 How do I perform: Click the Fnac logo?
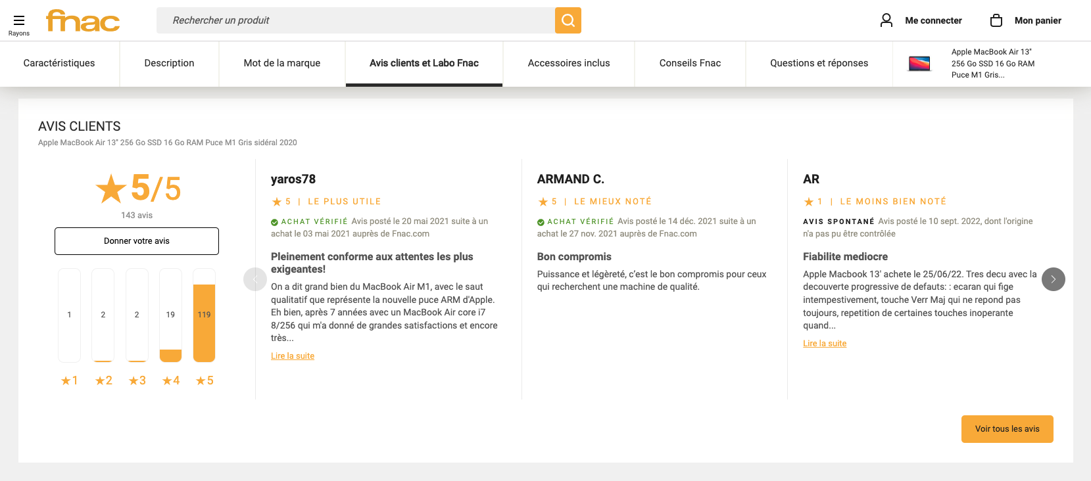click(83, 20)
